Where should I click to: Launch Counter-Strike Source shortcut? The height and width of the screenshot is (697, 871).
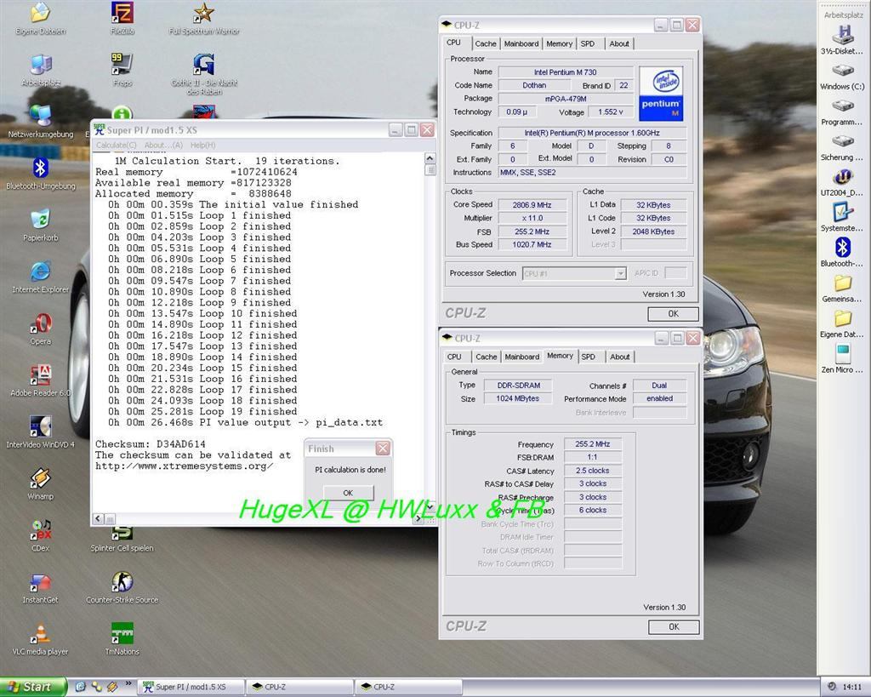click(x=122, y=588)
